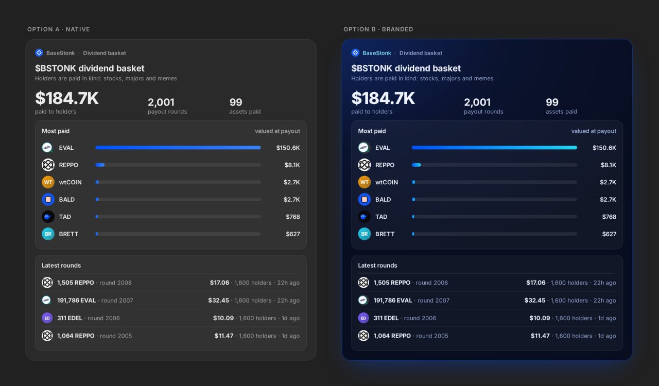Click the valued at payout label in Option B
This screenshot has width=659, height=386.
point(594,131)
